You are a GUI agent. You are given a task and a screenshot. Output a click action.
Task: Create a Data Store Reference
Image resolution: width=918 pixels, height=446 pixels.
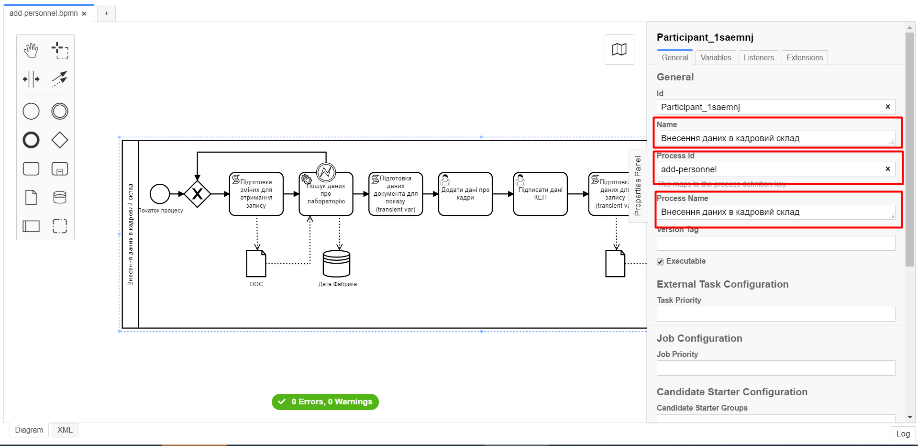click(60, 197)
